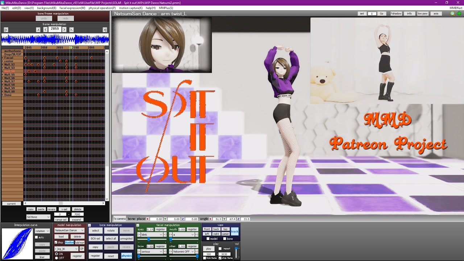Jump to first frame button
464x261 pixels.
coord(6,30)
